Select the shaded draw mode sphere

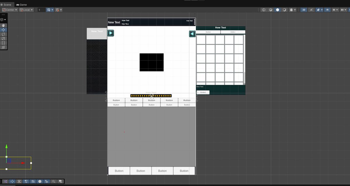277,10
